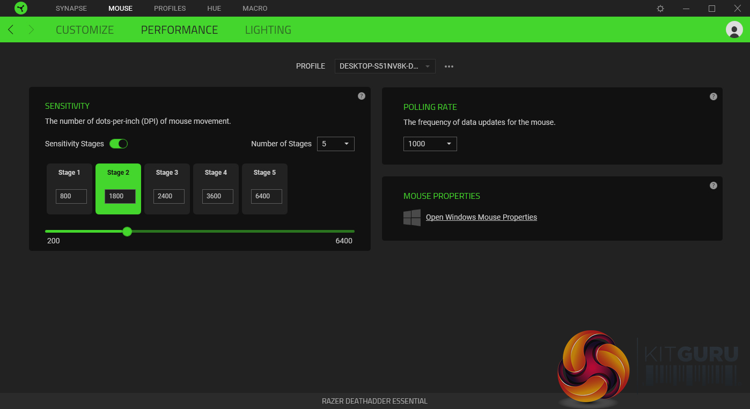The width and height of the screenshot is (750, 409).
Task: Click the DPI sensitivity slider handle
Action: point(127,232)
